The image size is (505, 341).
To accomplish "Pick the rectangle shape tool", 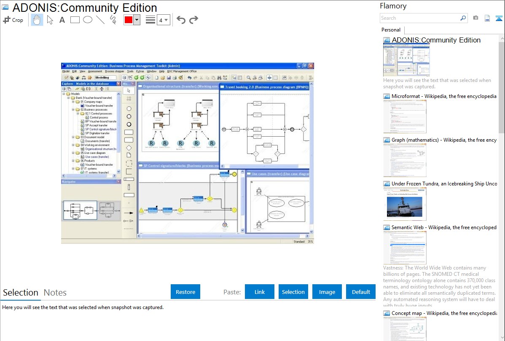I will tap(75, 20).
